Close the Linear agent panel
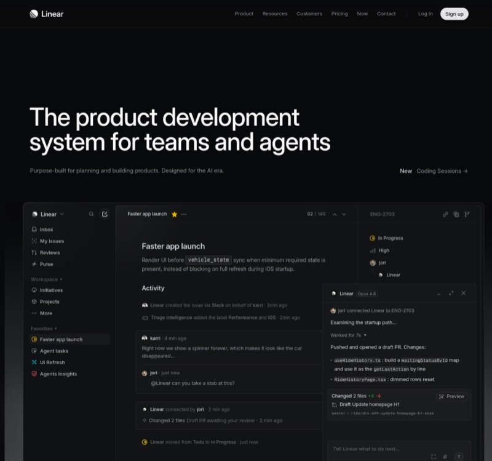 (464, 293)
